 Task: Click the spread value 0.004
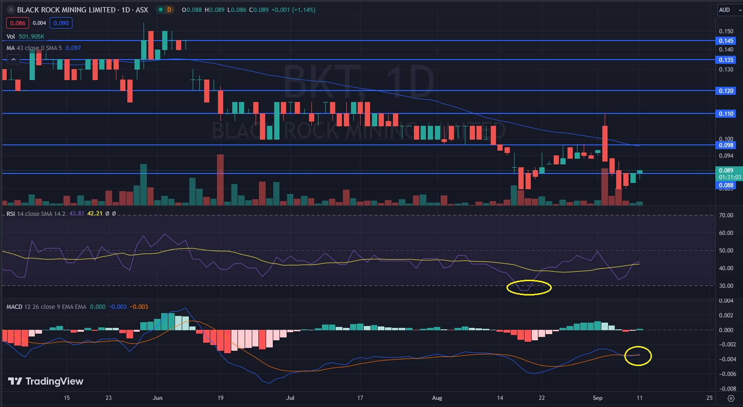(x=39, y=23)
